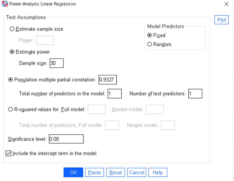Choose Fixed model predictors
Screen dimensions: 234x181
click(x=149, y=35)
